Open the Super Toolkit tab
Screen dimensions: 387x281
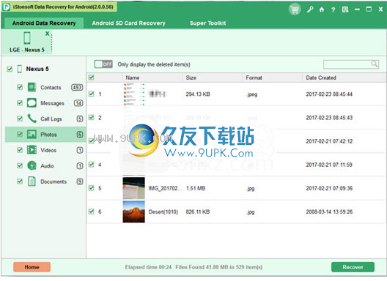(x=208, y=23)
